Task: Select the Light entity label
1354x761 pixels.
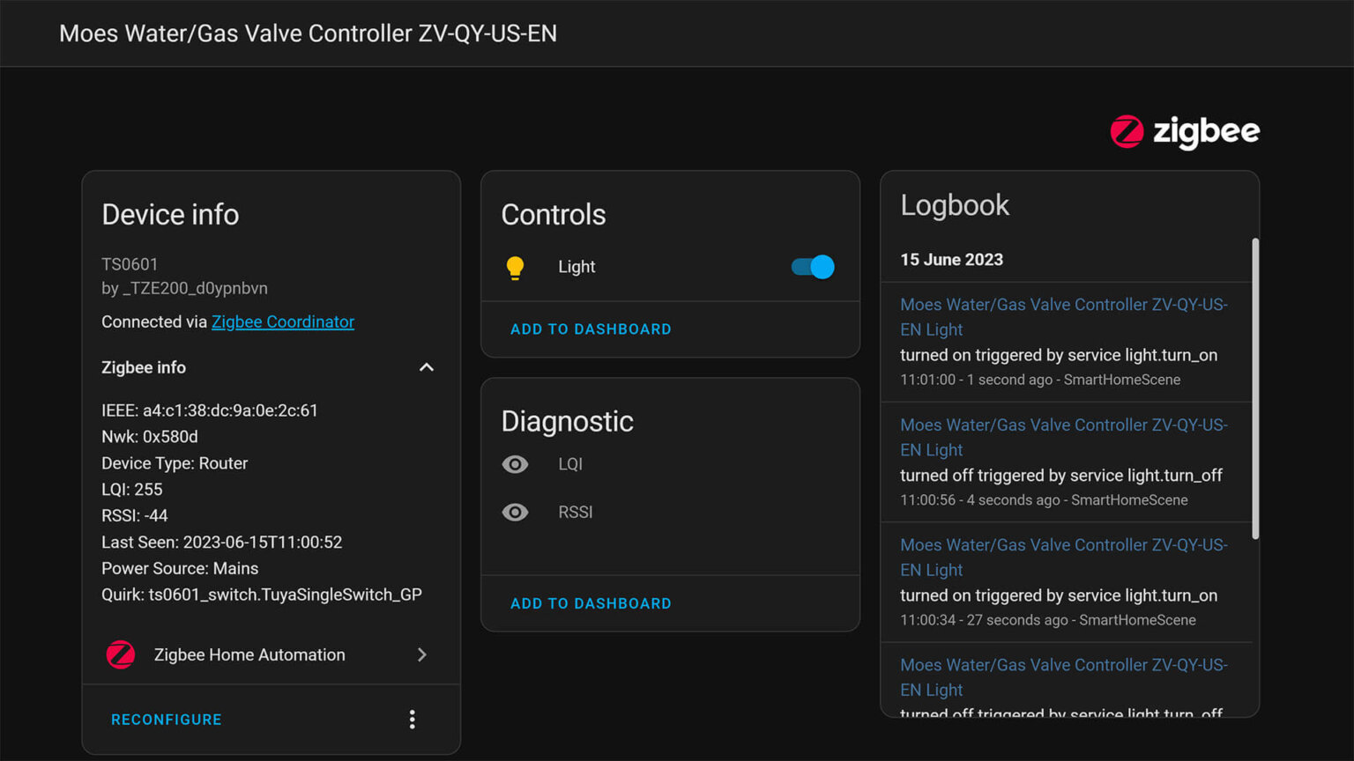Action: point(577,267)
